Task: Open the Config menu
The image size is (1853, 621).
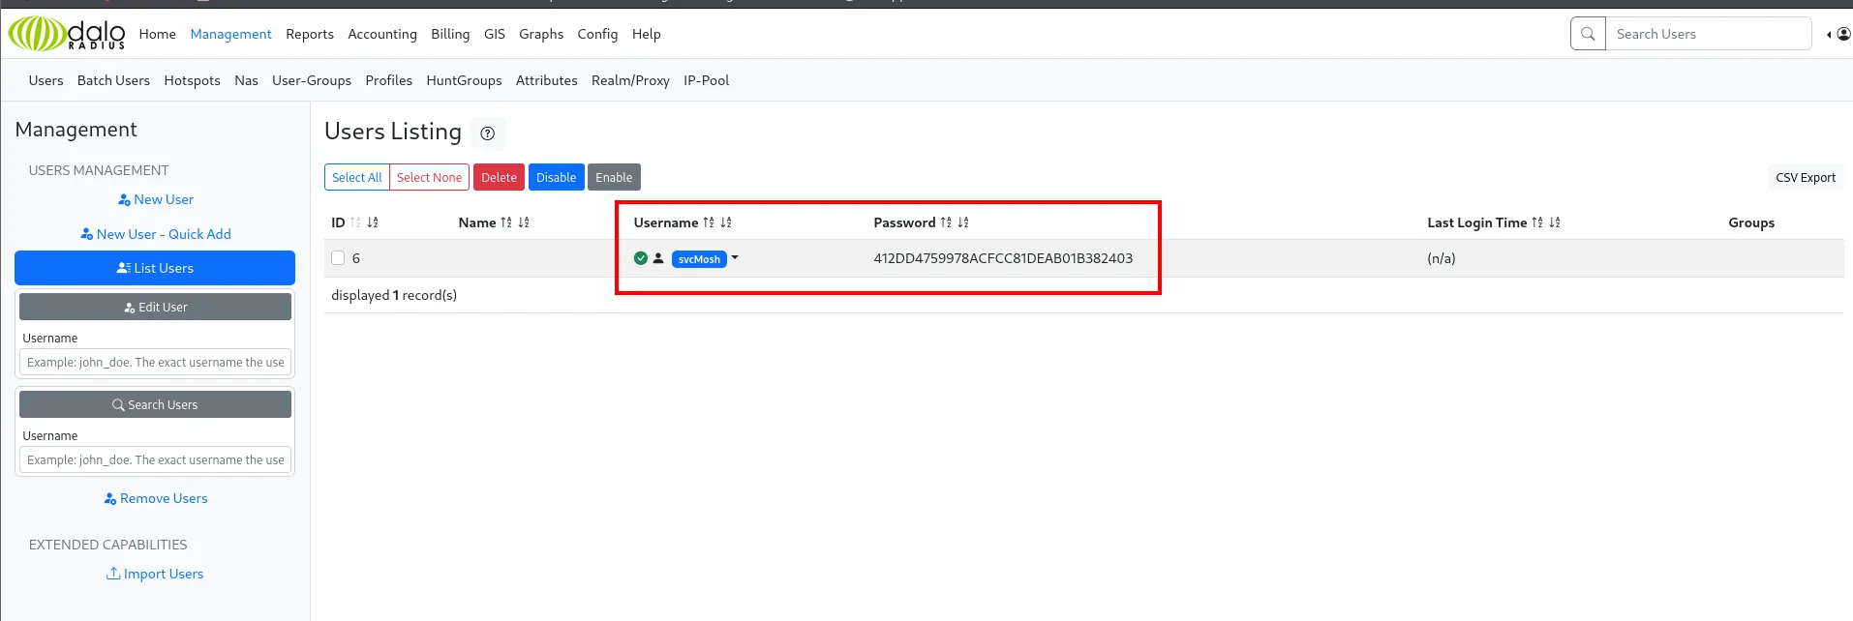Action: [x=597, y=34]
